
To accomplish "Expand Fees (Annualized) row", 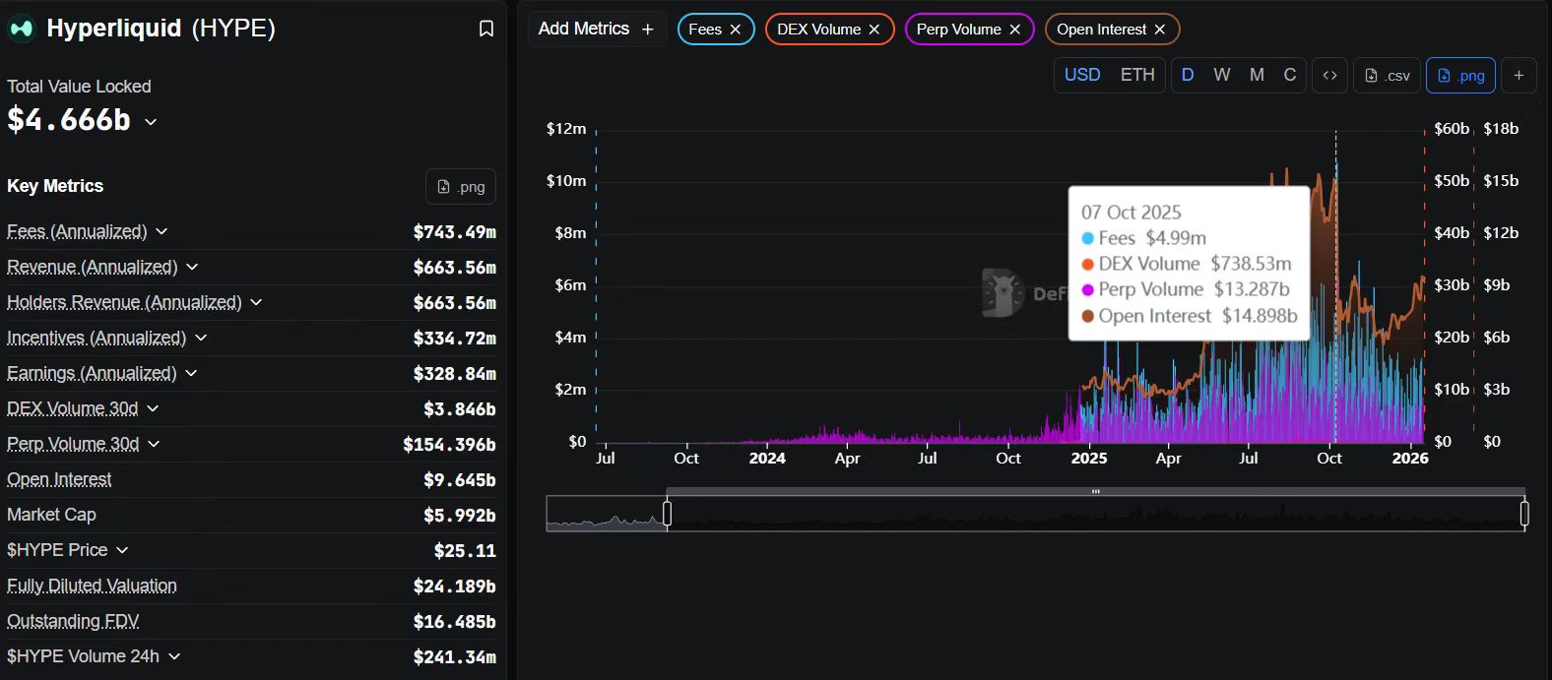I will click(x=162, y=231).
